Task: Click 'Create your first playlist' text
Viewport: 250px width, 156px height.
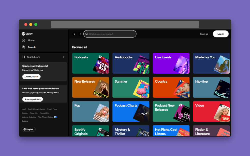Action: click(x=35, y=66)
